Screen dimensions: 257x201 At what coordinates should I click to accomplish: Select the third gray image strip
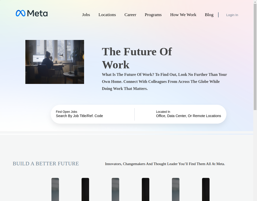(x=115, y=189)
